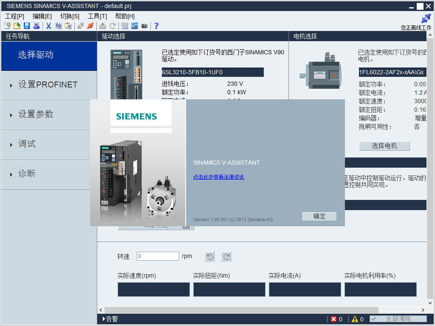The image size is (435, 326).
Task: Open the trace waveform chart icon
Action: click(x=134, y=26)
